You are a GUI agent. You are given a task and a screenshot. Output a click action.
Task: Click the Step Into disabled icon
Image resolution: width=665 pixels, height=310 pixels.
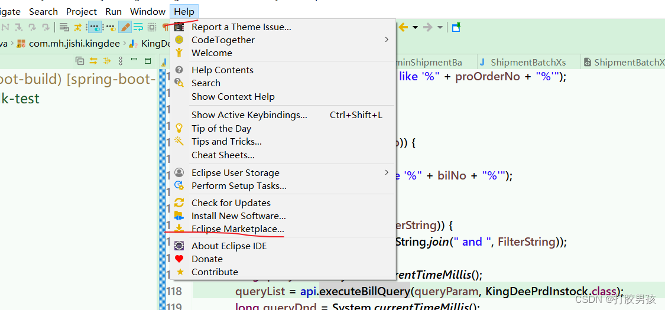[19, 27]
